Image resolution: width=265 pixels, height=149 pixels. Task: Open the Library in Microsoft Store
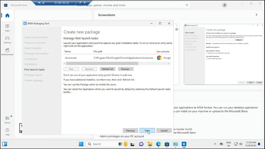click(x=7, y=120)
